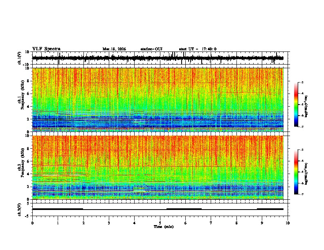Click the 'start UT = 17:40: 0' text
Viewport: 324px width, 250px height.
[x=198, y=49]
